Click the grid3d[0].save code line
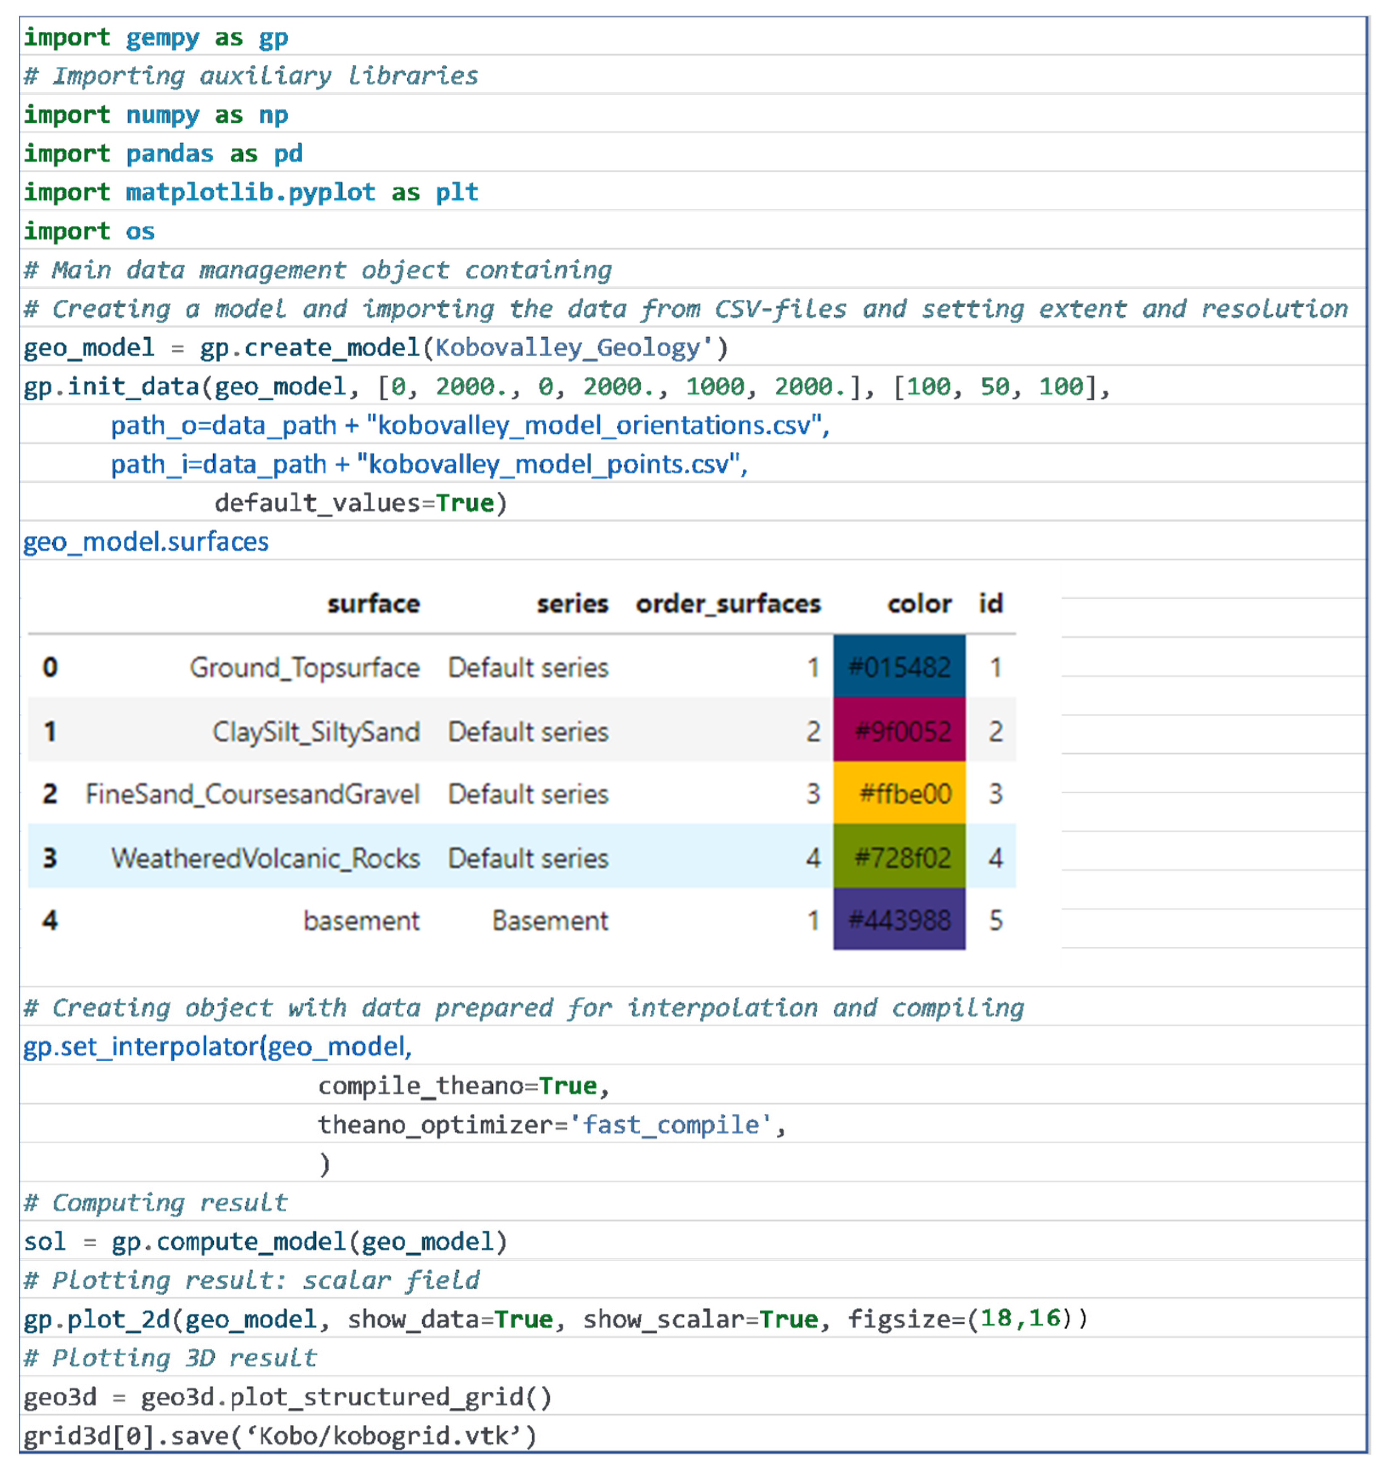Image resolution: width=1383 pixels, height=1473 pixels. click(x=279, y=1435)
